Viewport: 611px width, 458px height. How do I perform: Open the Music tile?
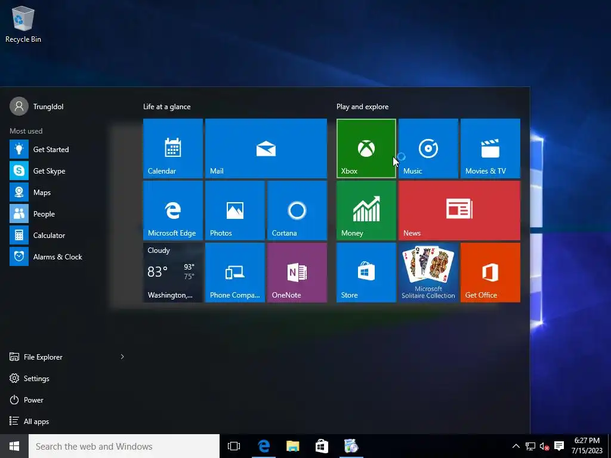(x=428, y=148)
